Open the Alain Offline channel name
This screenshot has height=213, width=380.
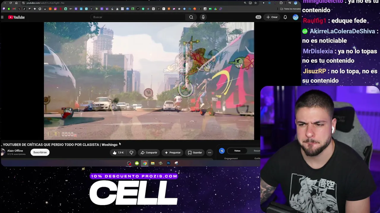15,151
